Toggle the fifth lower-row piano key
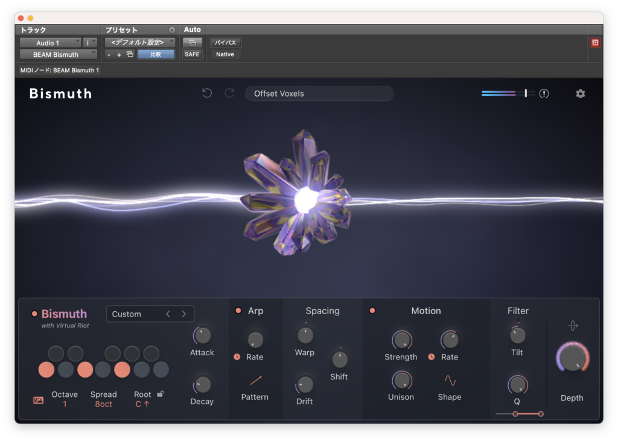 click(x=122, y=370)
